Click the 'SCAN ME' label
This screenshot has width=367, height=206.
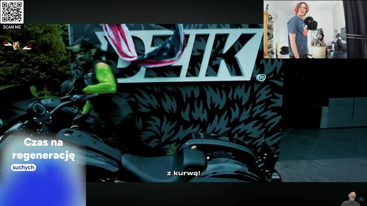coord(12,27)
